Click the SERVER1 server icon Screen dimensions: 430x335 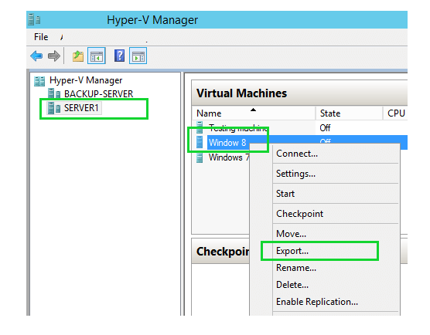click(54, 108)
